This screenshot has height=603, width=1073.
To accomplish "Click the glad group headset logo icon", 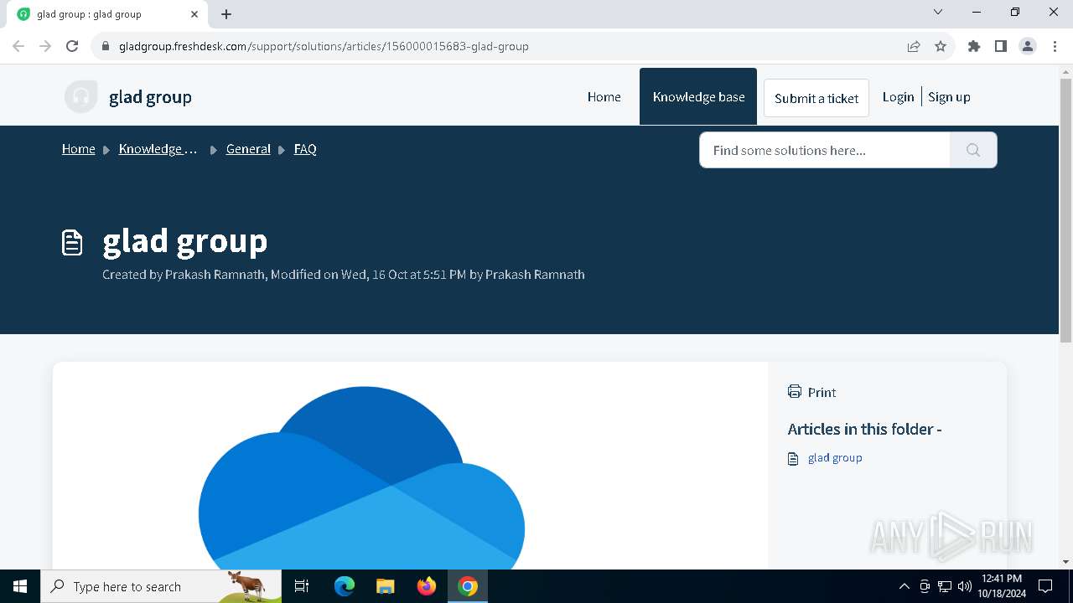I will [x=81, y=97].
